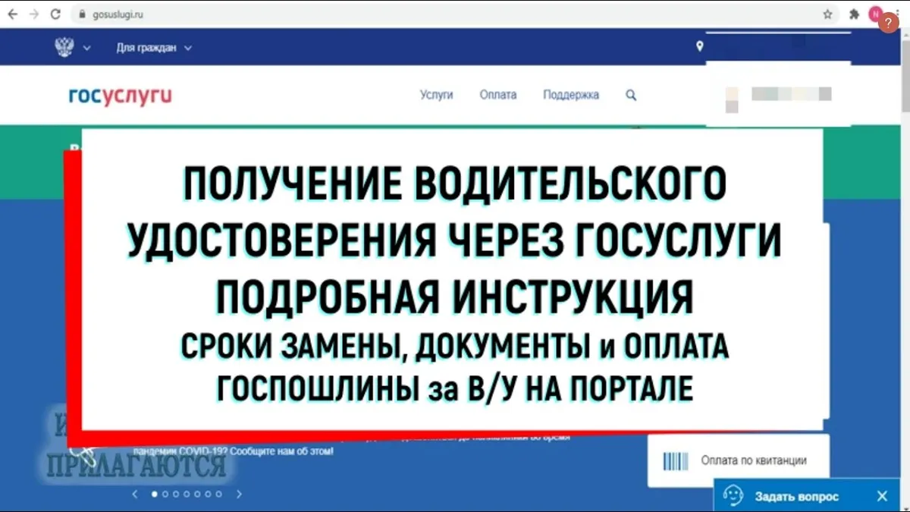Open the Госуслуги logo home link
The image size is (910, 512).
pos(120,96)
